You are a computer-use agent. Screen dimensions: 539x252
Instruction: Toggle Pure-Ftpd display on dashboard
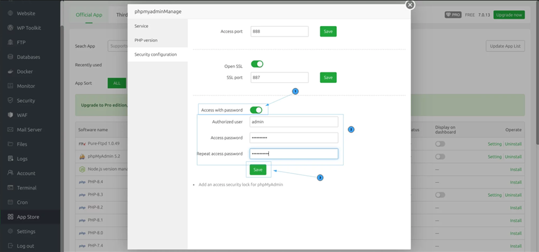tap(440, 144)
